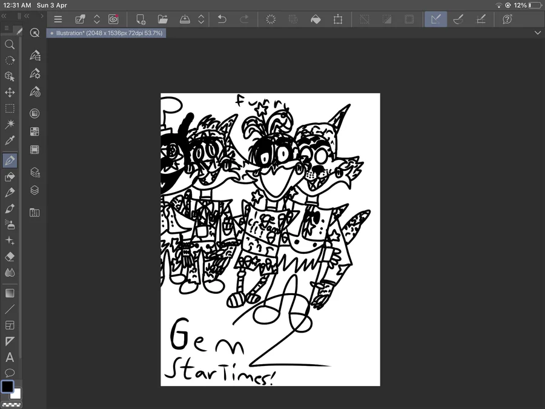Screen dimensions: 545x409
Task: Toggle Show selection border
Action: pos(409,19)
